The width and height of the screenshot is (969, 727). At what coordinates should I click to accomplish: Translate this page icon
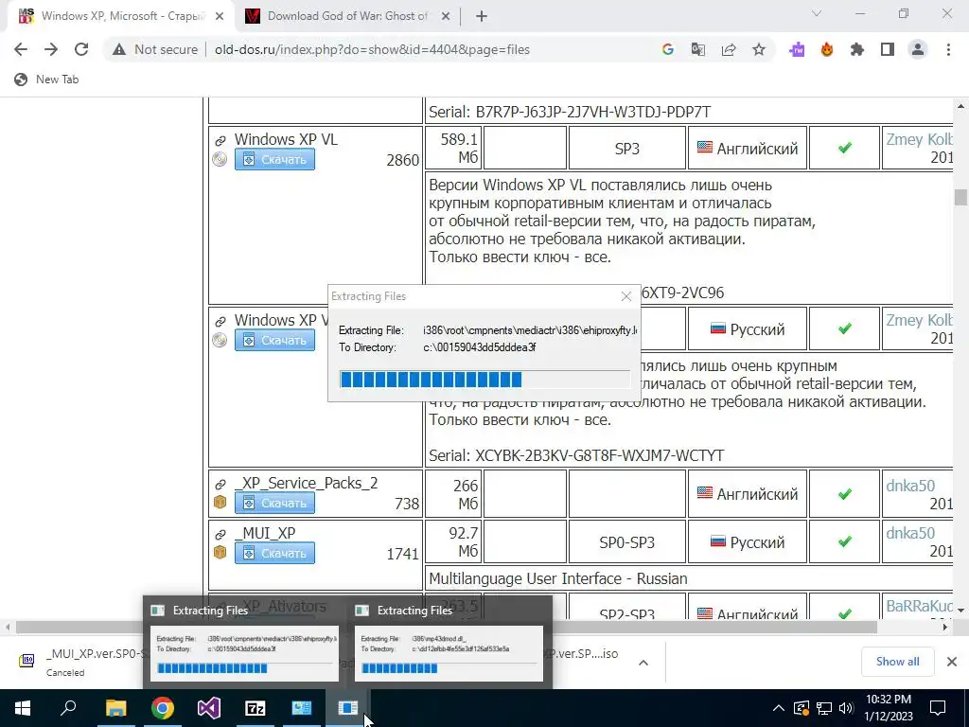point(697,49)
